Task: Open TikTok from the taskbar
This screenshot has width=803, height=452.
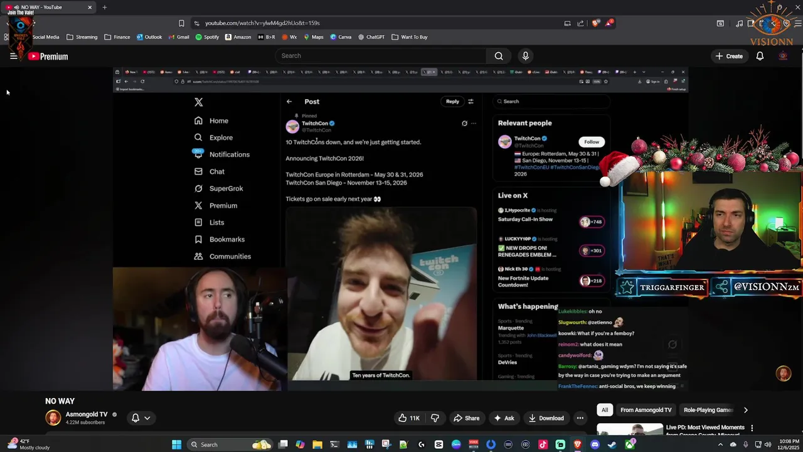Action: tap(543, 444)
